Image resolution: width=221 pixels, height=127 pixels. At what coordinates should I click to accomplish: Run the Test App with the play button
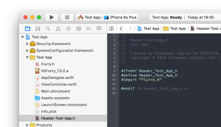pos(52,17)
